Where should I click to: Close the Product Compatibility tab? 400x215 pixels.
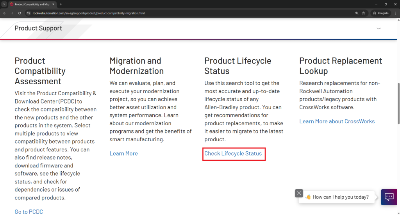[x=54, y=4]
